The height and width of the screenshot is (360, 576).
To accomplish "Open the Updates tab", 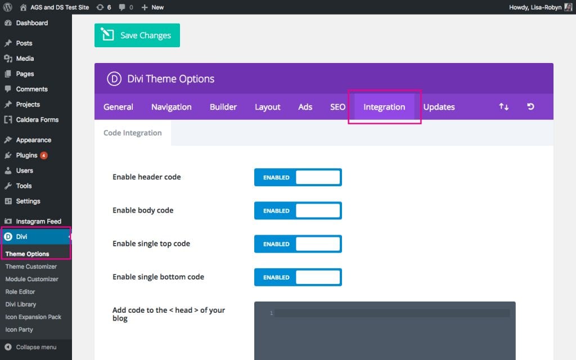I will [439, 107].
